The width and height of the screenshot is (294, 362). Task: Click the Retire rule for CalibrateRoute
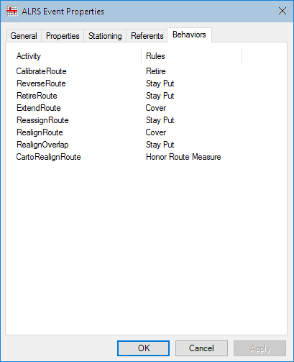pos(156,71)
